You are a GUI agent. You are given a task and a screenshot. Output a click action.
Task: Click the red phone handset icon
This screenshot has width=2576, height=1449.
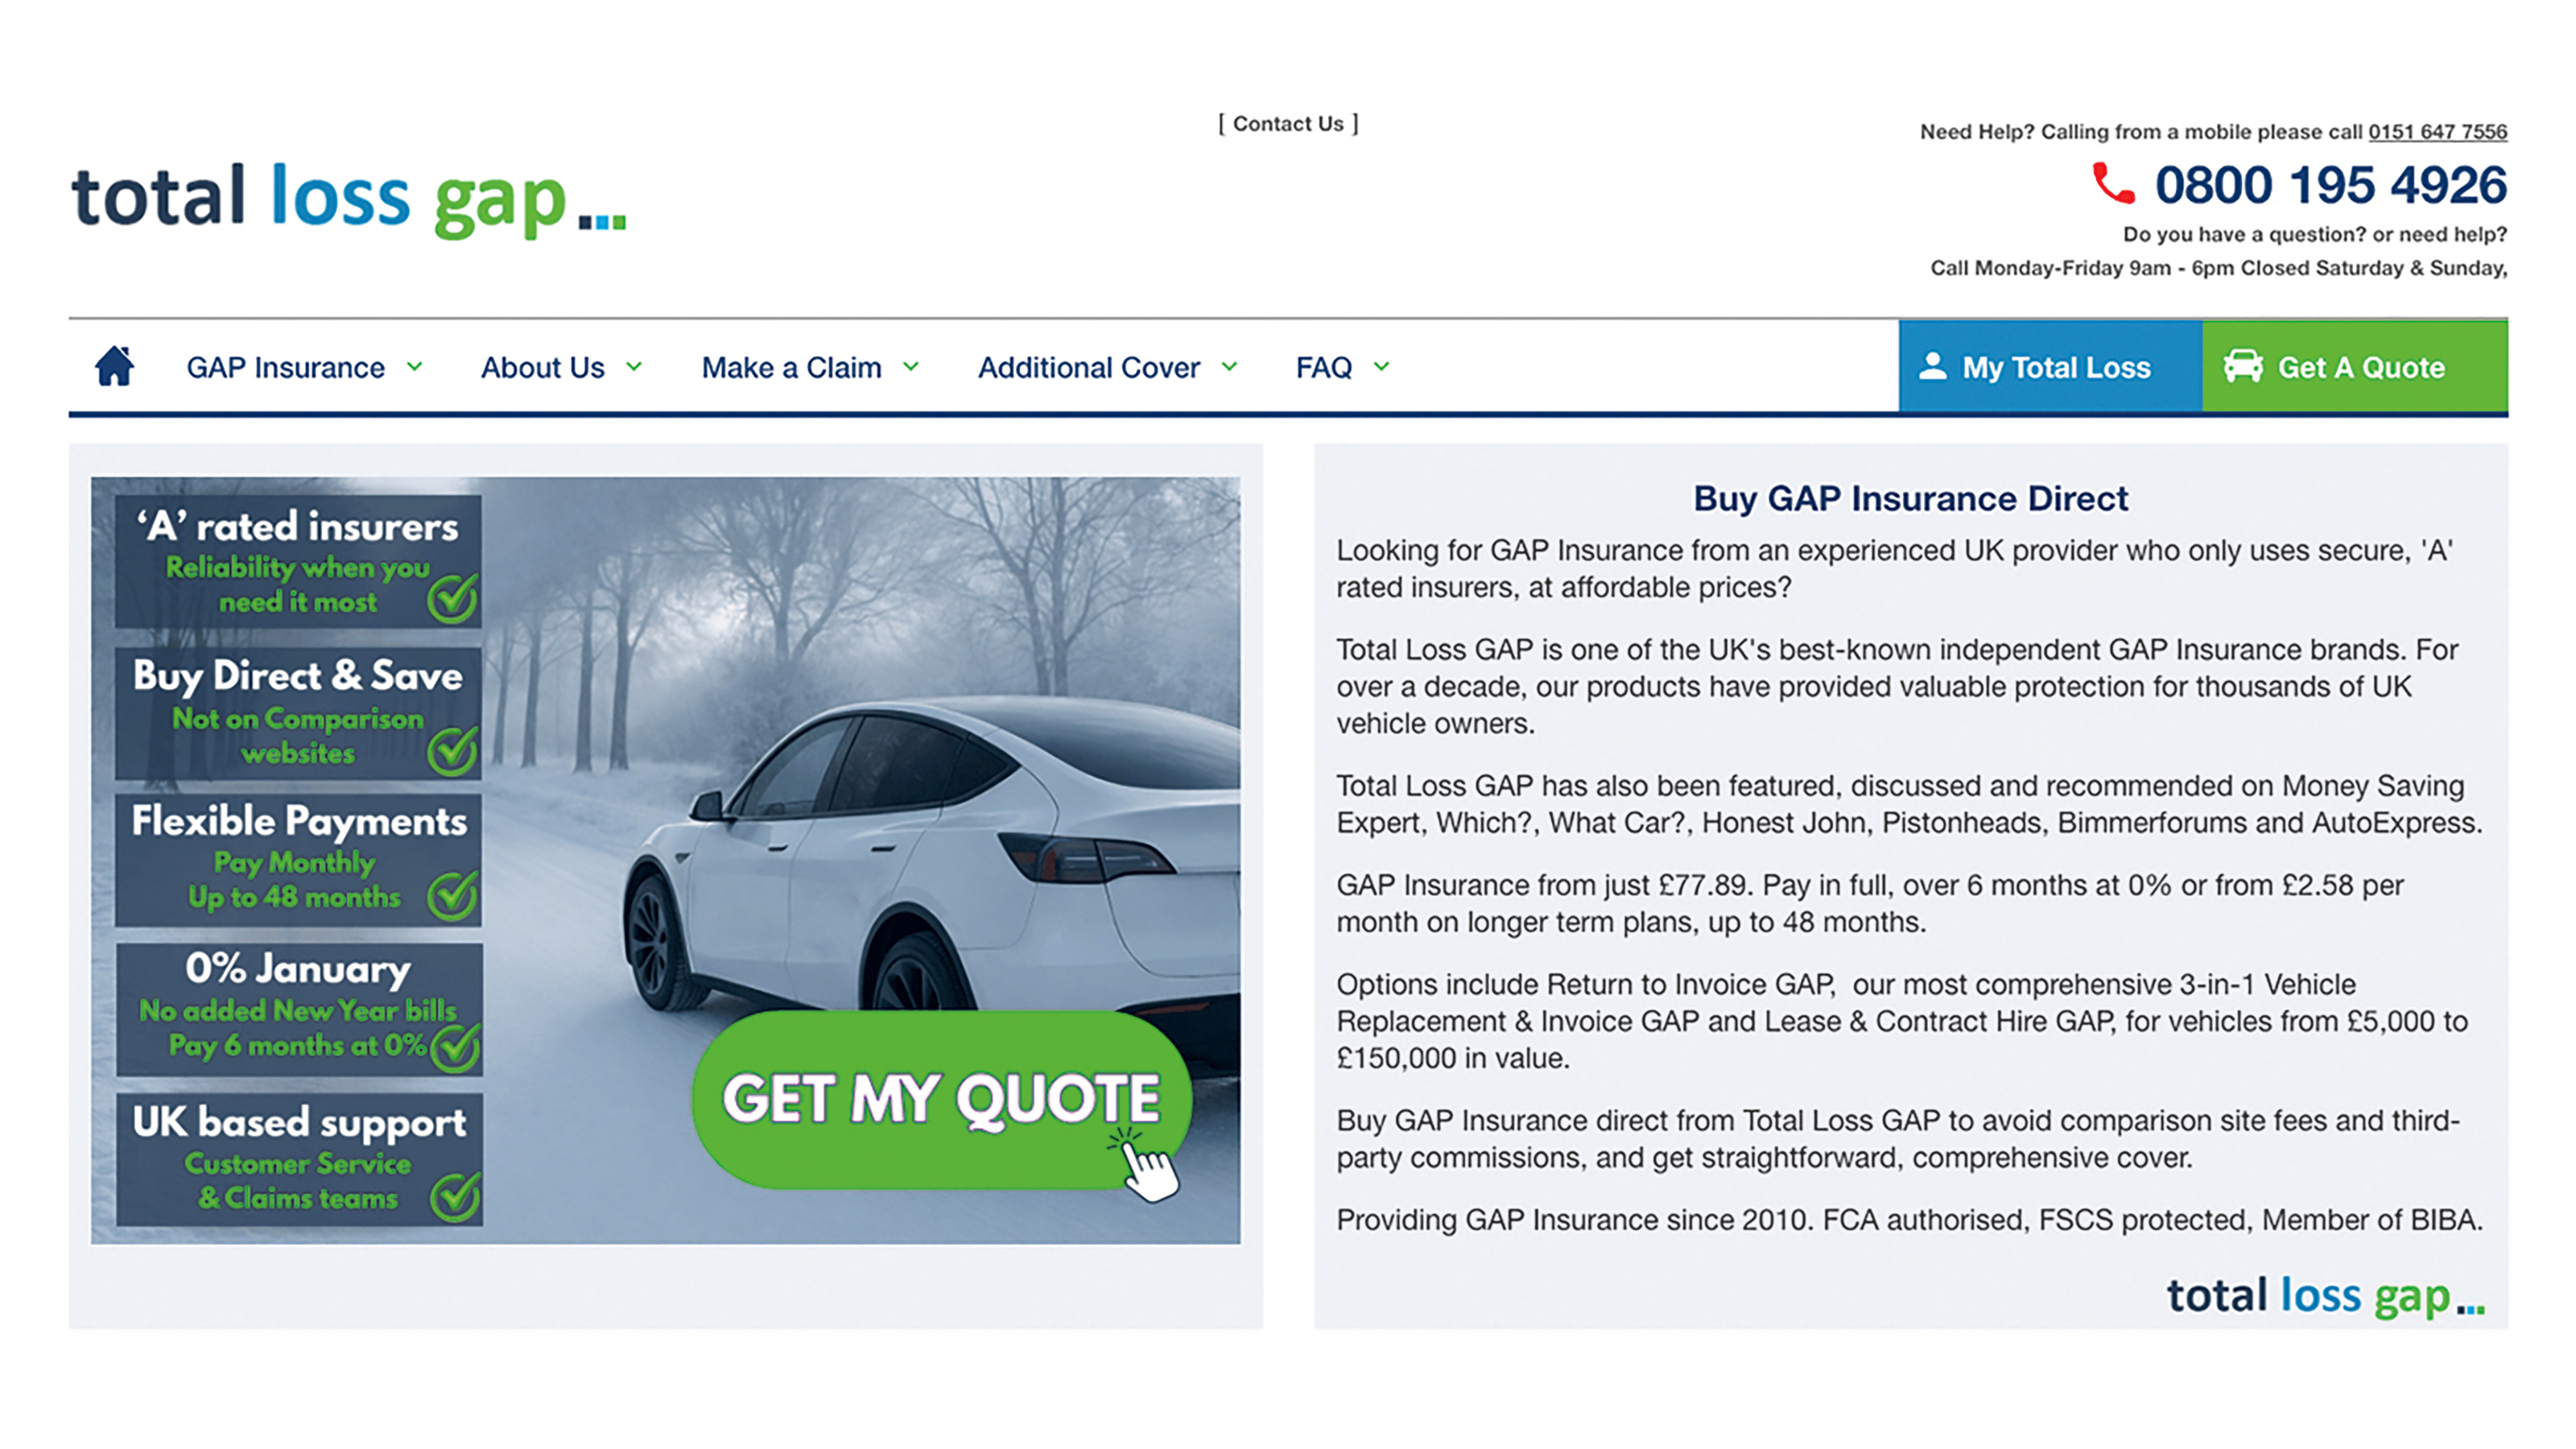tap(2112, 184)
